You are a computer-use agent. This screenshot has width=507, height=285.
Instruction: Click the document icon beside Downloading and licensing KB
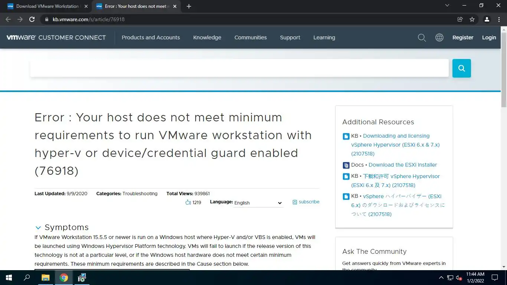(x=346, y=136)
